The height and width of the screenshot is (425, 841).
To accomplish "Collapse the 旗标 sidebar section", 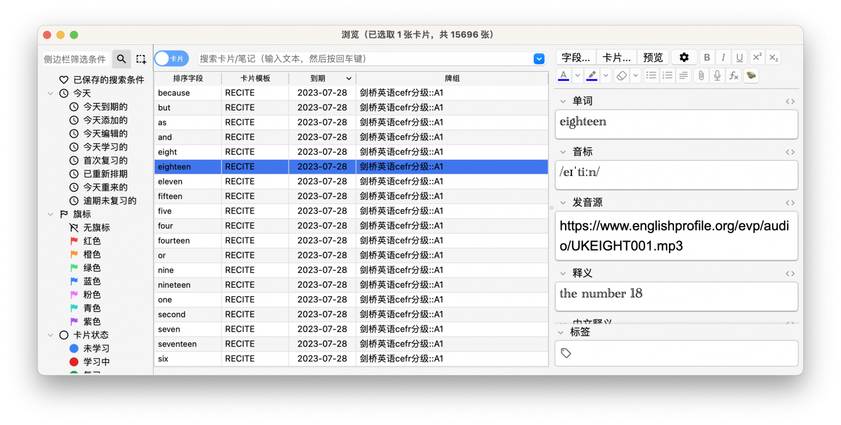I will pos(51,214).
